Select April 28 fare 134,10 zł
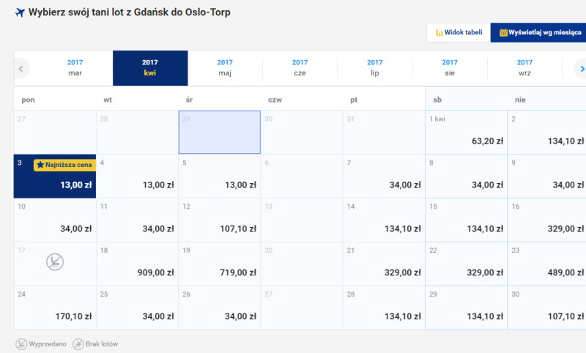This screenshot has width=586, height=353. tap(384, 308)
